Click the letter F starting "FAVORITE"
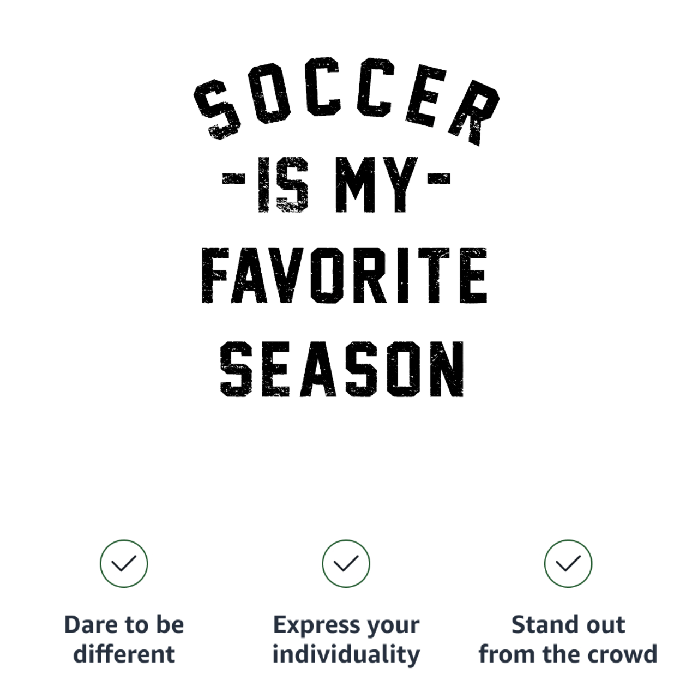698x698 pixels. tap(215, 275)
